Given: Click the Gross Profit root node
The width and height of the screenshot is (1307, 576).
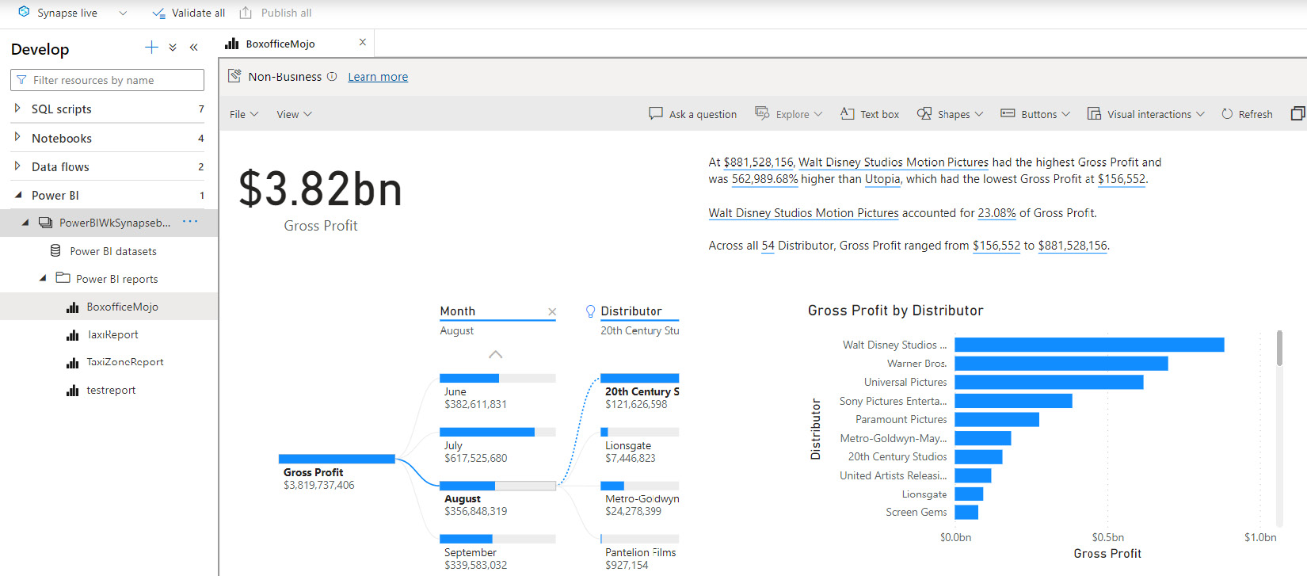Looking at the screenshot, I should coord(337,472).
